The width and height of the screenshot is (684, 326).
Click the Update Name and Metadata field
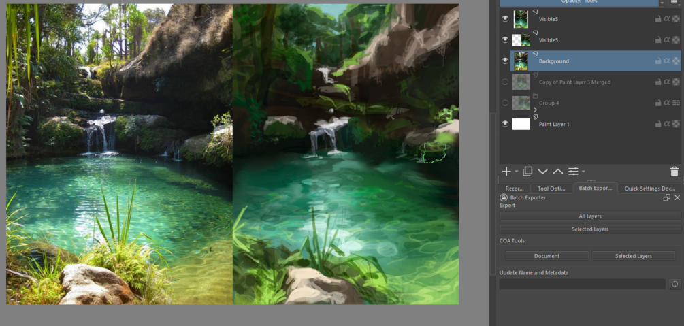click(x=583, y=284)
